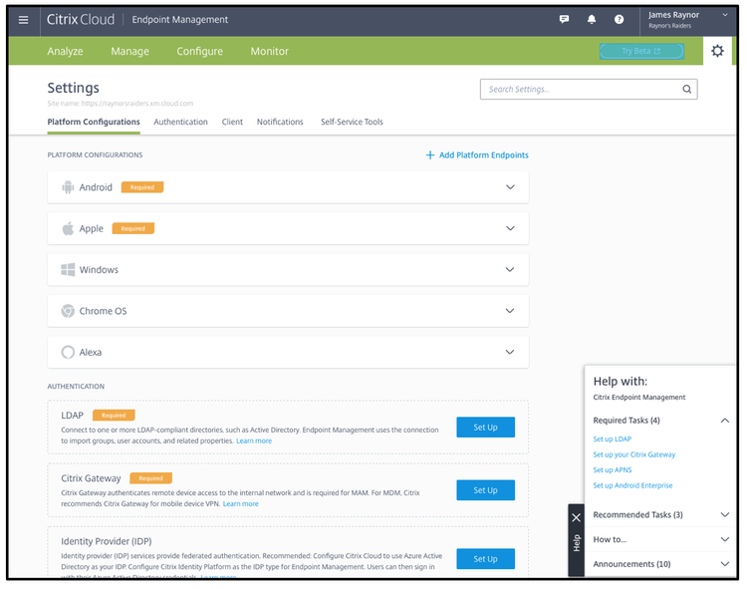Click the Search Settings input field
747x589 pixels.
coord(589,89)
